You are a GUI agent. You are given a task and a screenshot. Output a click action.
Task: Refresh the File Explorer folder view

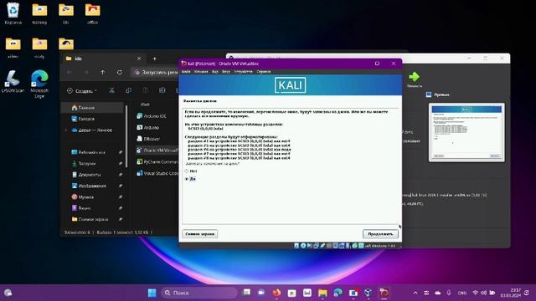click(119, 73)
